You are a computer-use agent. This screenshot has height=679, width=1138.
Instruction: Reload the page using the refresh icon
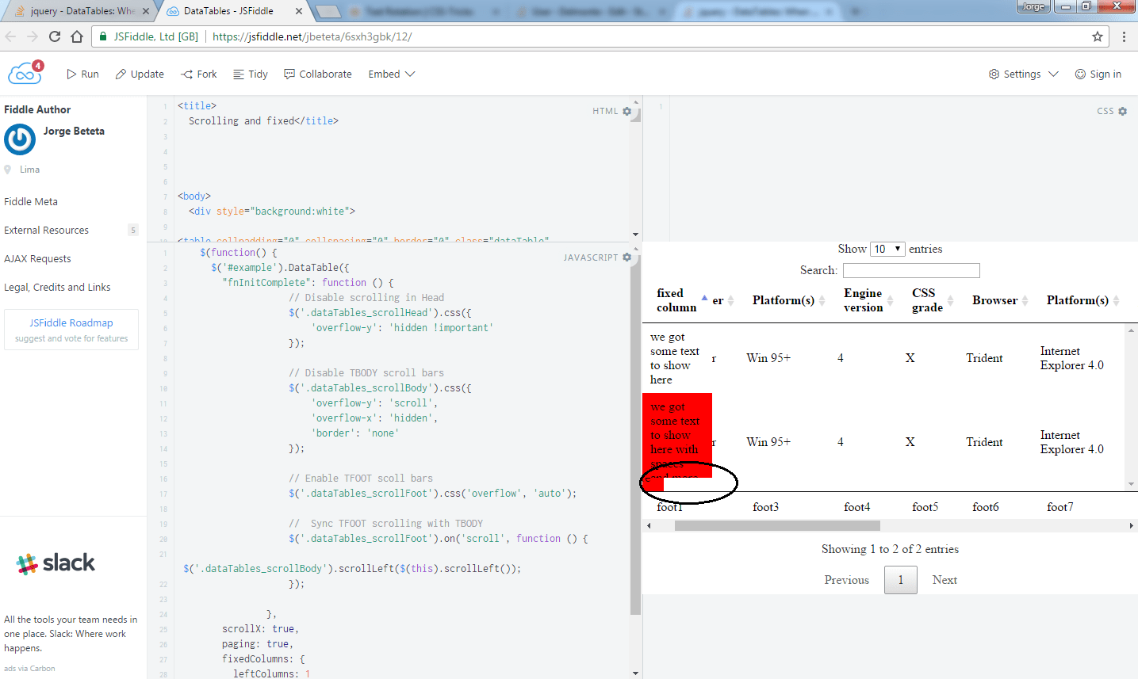click(54, 36)
